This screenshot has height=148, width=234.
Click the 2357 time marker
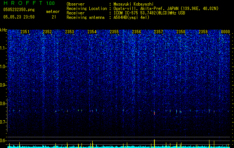tap(158, 31)
